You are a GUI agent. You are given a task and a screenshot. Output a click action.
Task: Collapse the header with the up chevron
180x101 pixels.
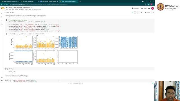coord(153,12)
